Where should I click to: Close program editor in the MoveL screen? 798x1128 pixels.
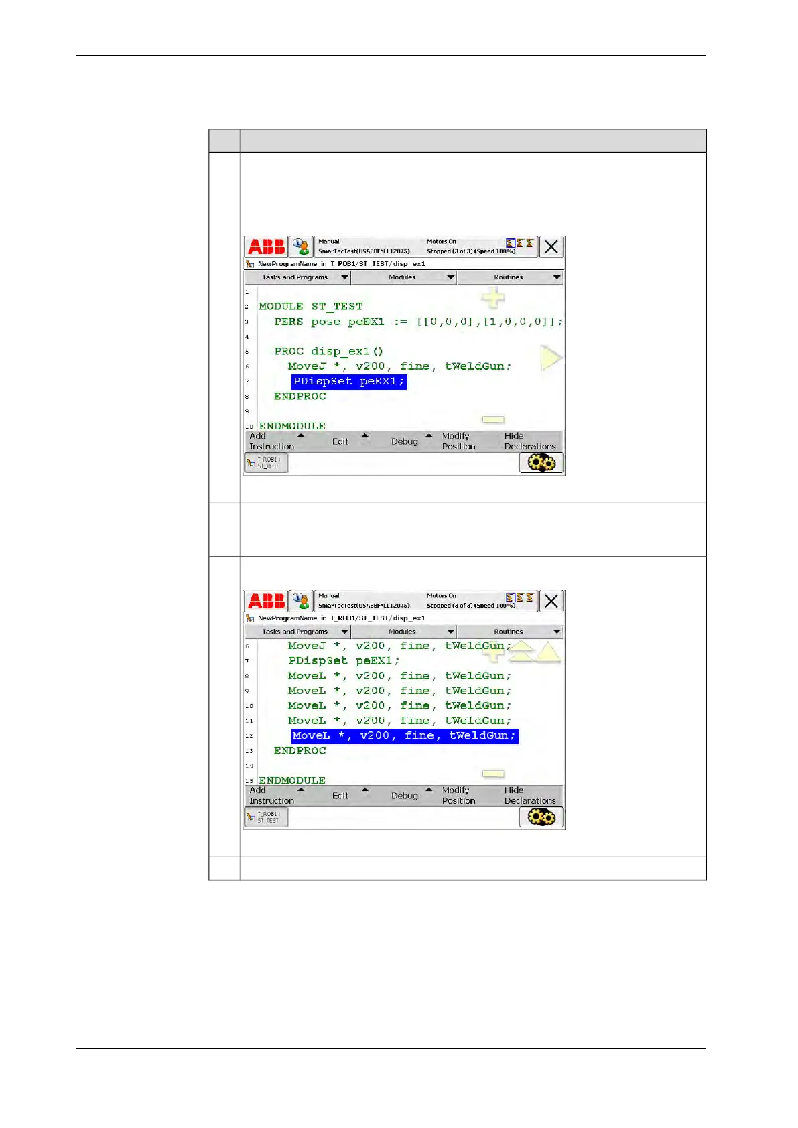tap(551, 601)
